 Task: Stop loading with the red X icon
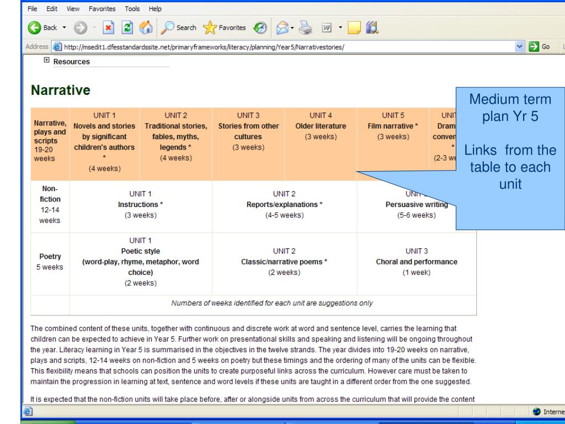108,28
